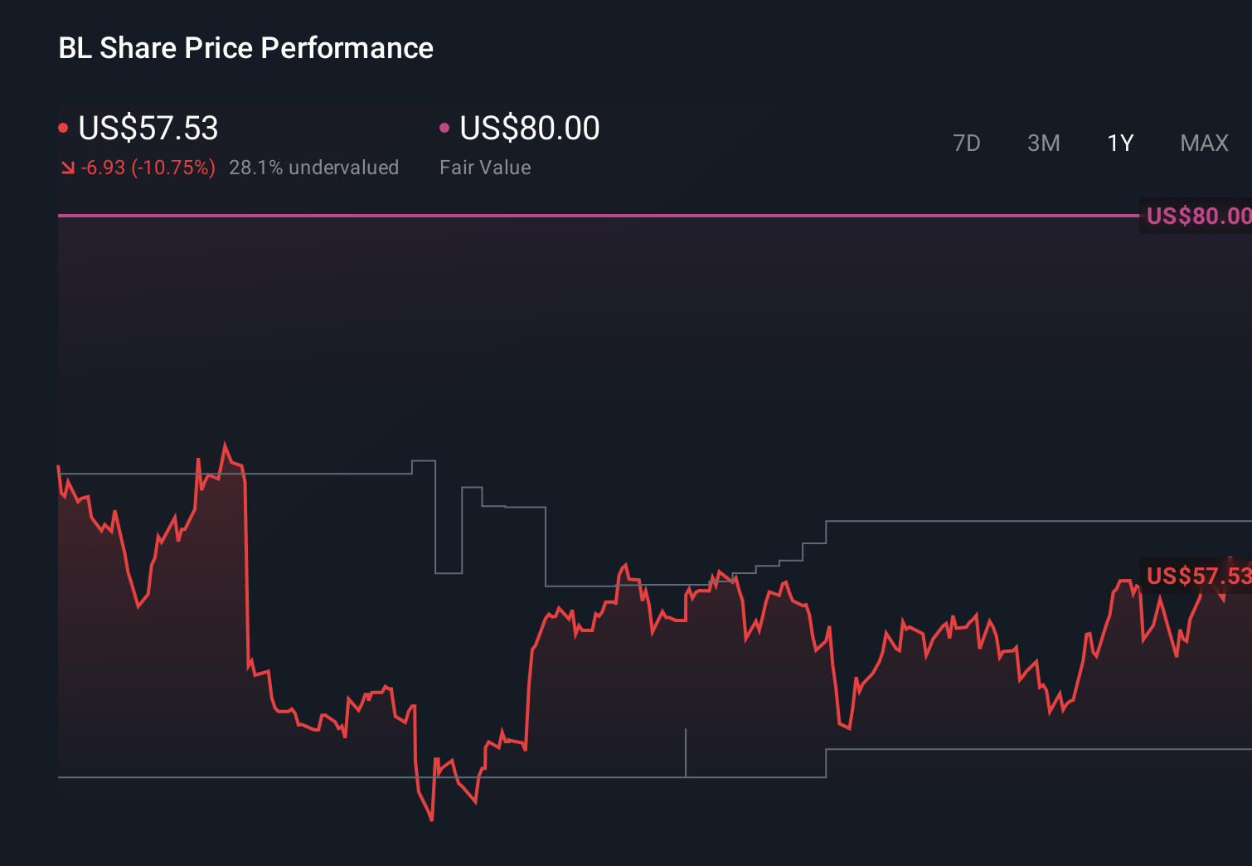Click the US$57.53 share price text
1252x866 pixels.
pos(148,129)
